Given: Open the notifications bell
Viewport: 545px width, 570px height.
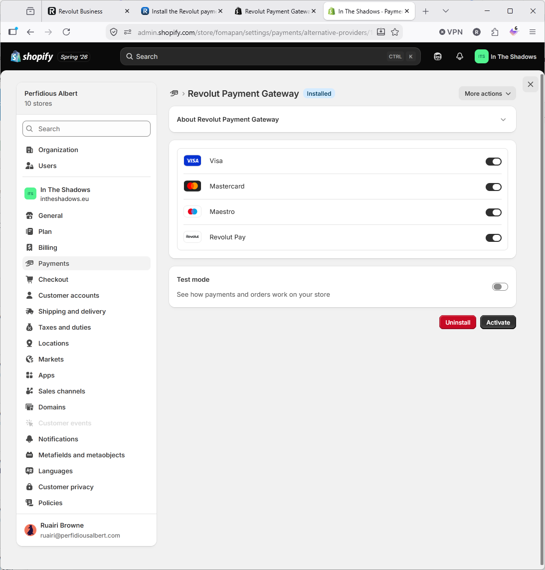Looking at the screenshot, I should point(460,57).
